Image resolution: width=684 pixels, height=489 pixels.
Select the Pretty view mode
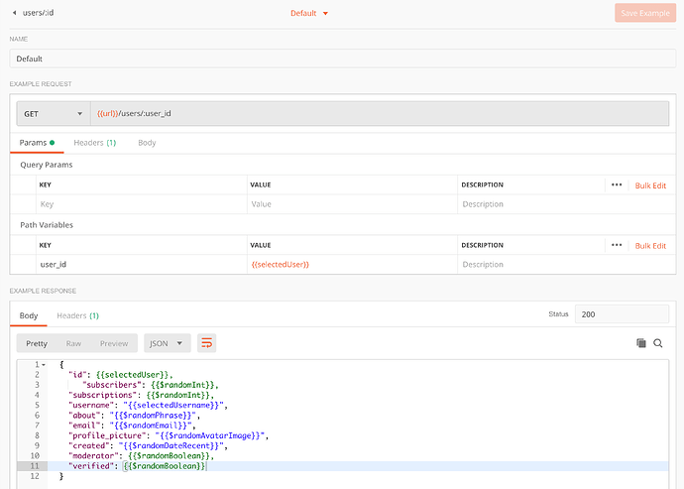click(37, 343)
